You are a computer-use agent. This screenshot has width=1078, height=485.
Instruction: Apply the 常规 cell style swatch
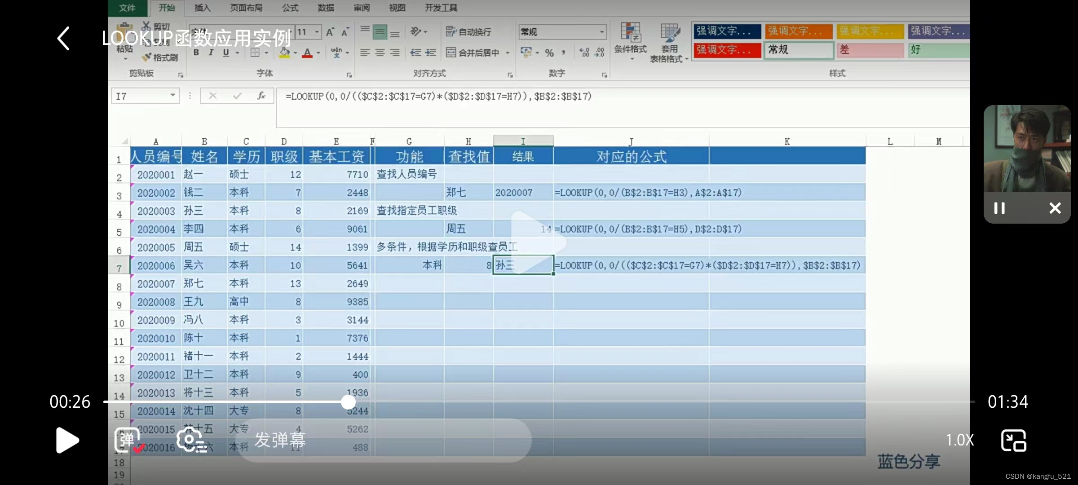pos(799,50)
